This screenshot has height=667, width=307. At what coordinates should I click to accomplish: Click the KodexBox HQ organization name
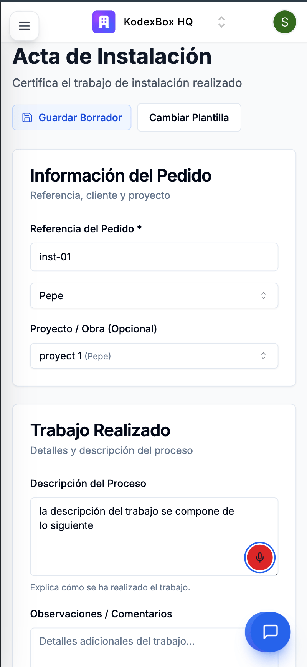click(158, 22)
